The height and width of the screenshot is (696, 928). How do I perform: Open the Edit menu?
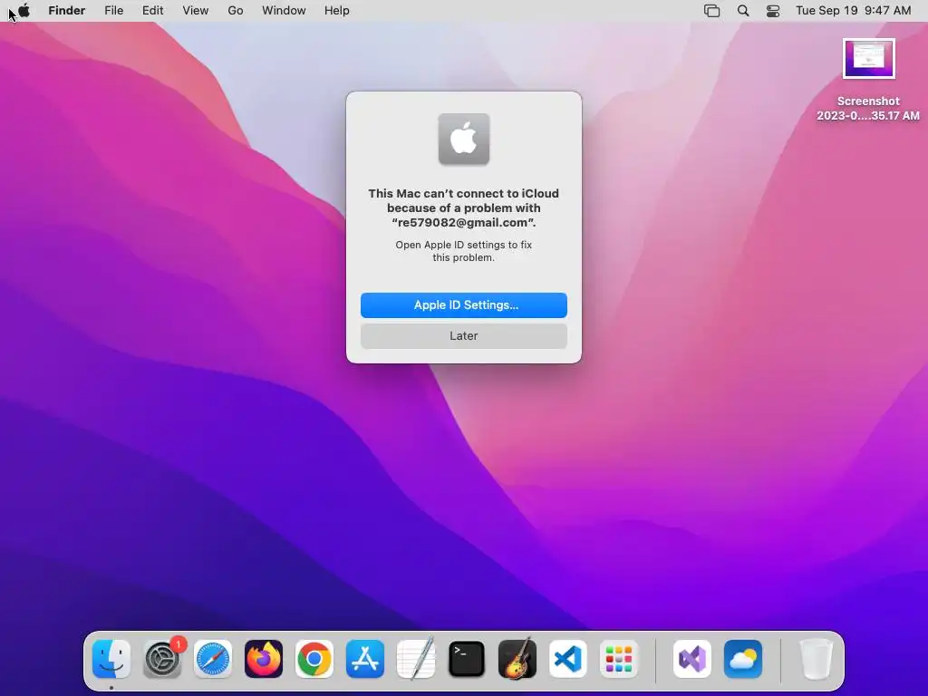pos(152,11)
